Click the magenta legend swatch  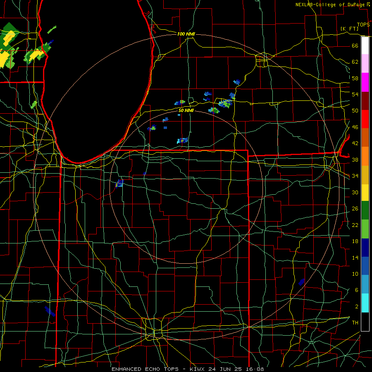pos(365,82)
